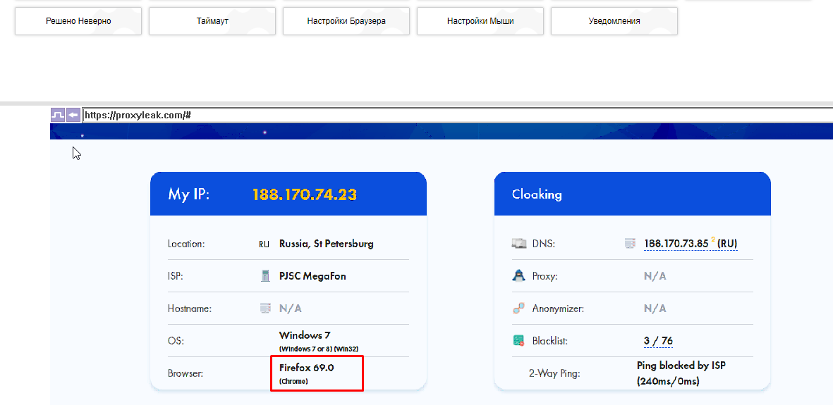Open Настройки Браузера settings

[x=346, y=21]
